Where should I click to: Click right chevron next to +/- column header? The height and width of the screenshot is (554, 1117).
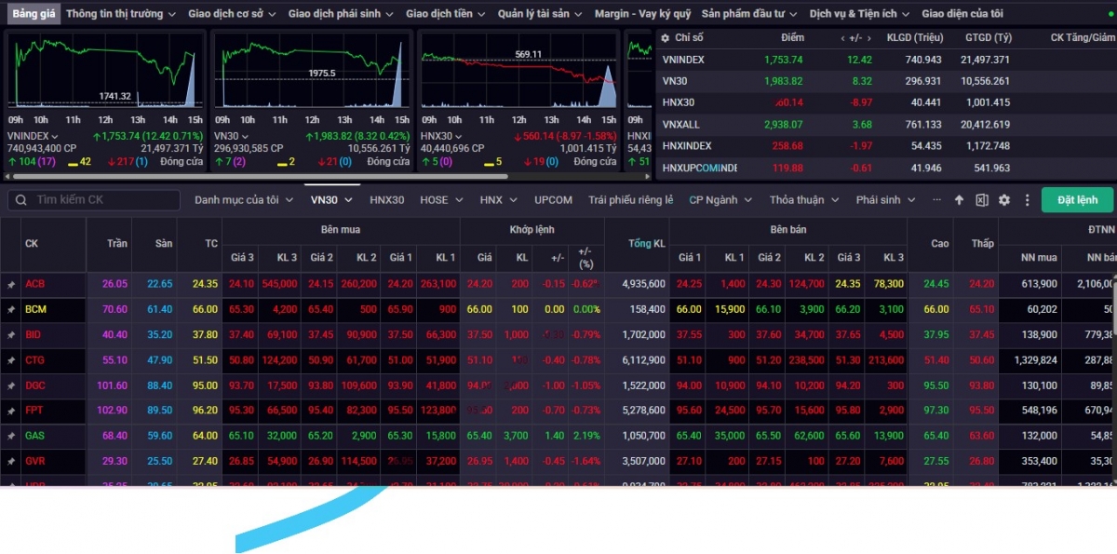click(869, 38)
